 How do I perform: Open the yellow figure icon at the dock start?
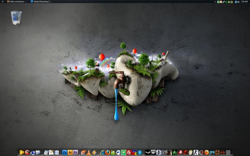[x=22, y=152]
